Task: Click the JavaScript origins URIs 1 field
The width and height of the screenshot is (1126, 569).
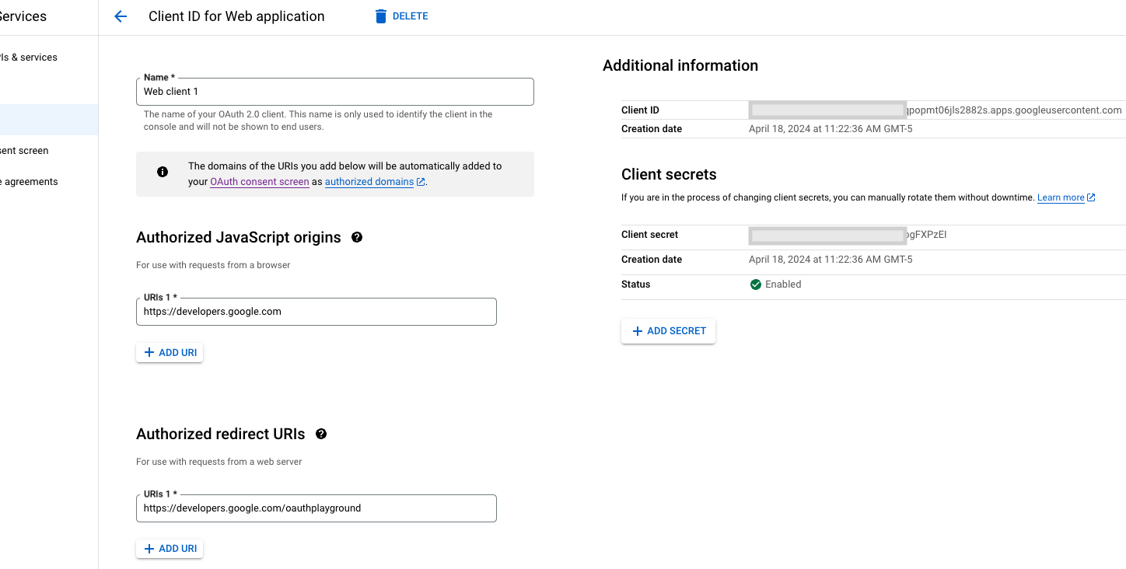Action: coord(316,312)
